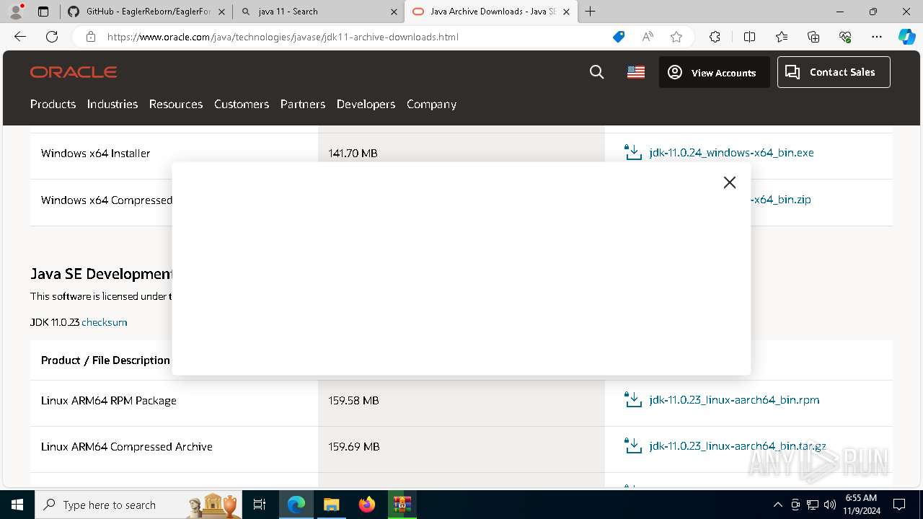Open the volume control in system tray

[x=830, y=505]
